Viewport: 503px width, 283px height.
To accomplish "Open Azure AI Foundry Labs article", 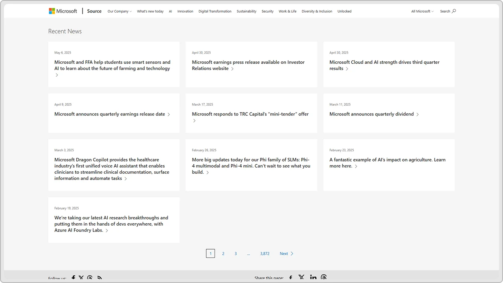I will tap(111, 224).
